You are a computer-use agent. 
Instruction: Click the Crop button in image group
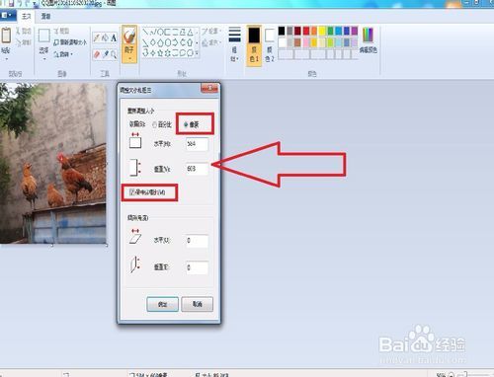tap(61, 32)
